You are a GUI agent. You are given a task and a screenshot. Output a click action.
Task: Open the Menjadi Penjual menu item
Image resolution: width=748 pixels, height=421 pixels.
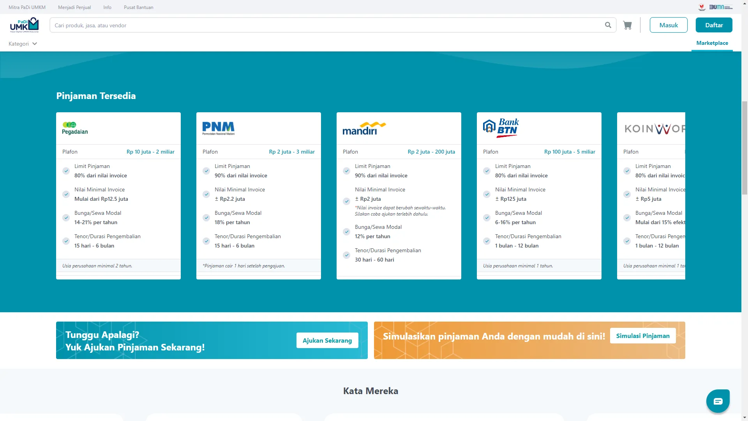click(x=74, y=7)
